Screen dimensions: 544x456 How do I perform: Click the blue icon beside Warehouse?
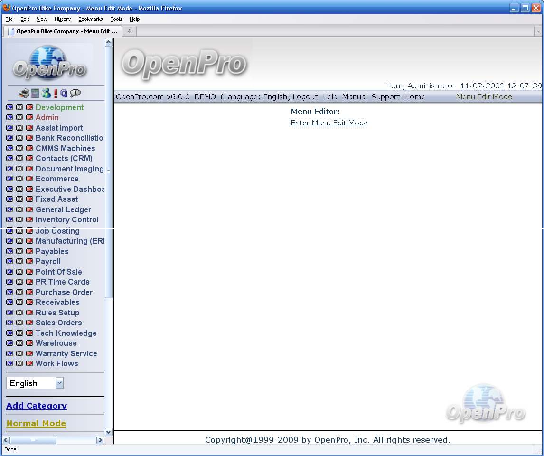pos(9,343)
